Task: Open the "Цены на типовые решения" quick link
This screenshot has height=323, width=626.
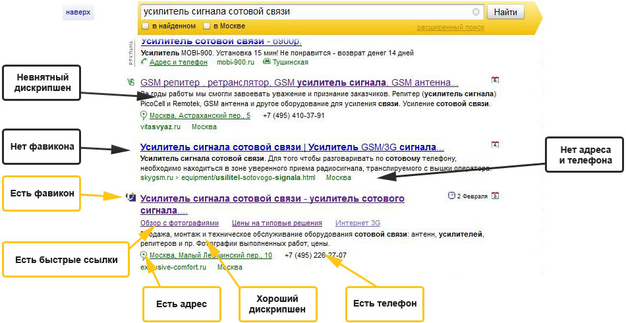Action: pos(277,223)
